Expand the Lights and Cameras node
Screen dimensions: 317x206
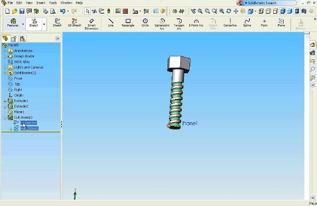[5, 68]
